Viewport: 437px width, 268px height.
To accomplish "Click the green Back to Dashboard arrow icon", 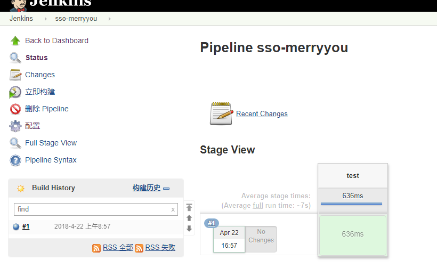I will click(x=15, y=40).
